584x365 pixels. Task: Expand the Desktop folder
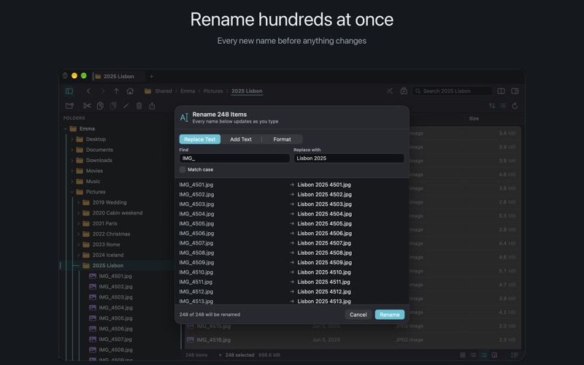[72, 139]
